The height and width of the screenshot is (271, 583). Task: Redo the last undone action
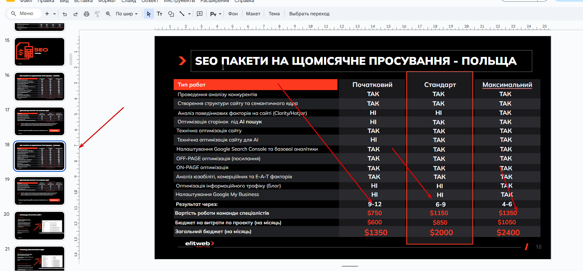[x=76, y=14]
